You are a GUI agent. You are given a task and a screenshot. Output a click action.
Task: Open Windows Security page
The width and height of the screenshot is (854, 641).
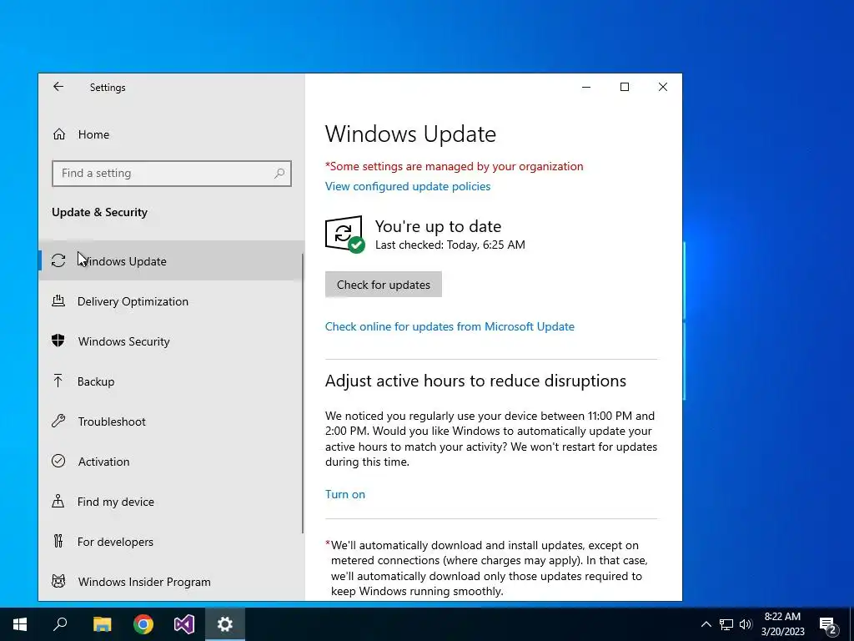click(170, 341)
